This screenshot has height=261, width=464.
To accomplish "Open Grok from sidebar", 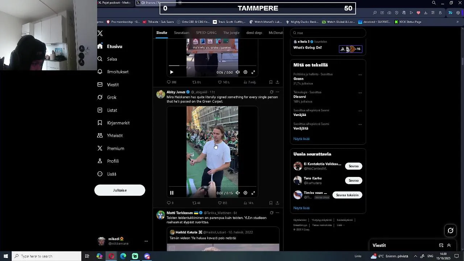I will (107, 97).
